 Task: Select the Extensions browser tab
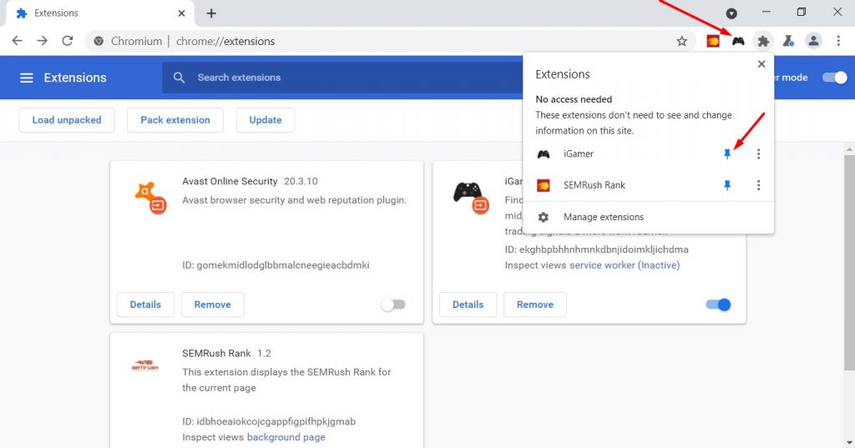pyautogui.click(x=99, y=13)
